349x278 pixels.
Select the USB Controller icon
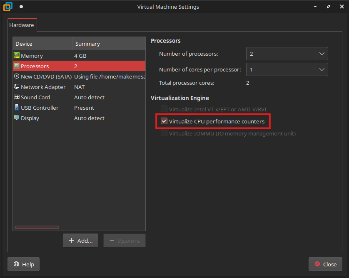click(17, 108)
